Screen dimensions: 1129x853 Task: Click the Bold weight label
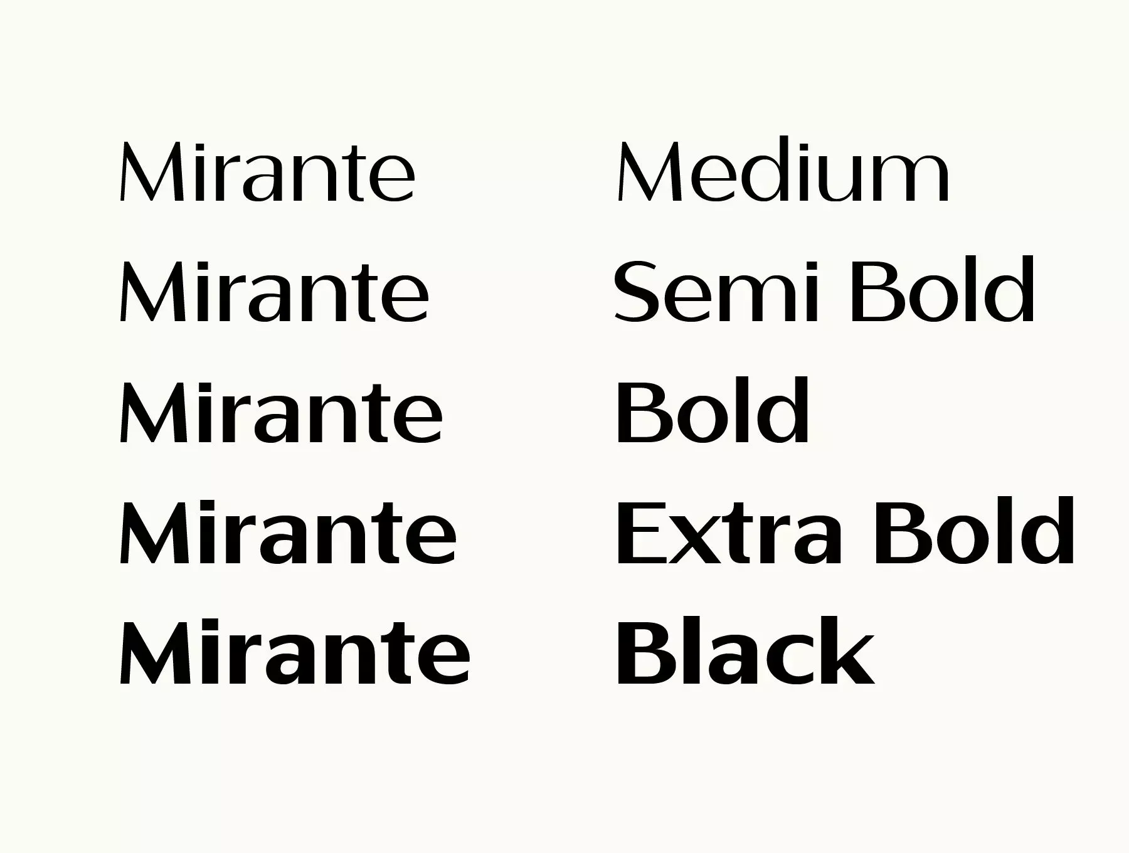pyautogui.click(x=713, y=411)
